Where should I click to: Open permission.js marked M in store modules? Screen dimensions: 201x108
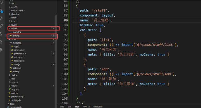pos(20,54)
